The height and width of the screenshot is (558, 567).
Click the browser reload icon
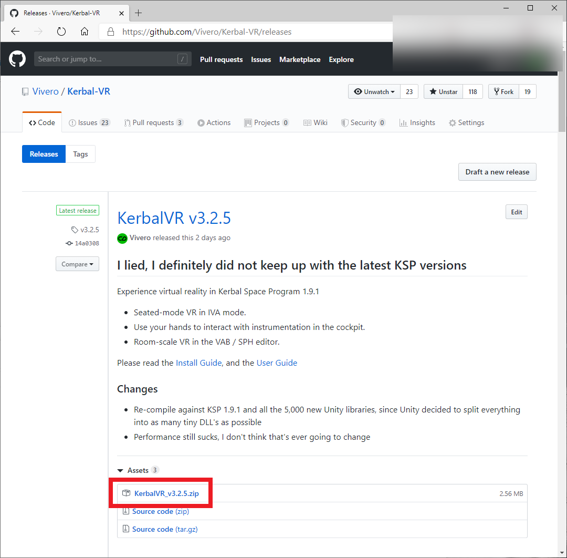(61, 32)
